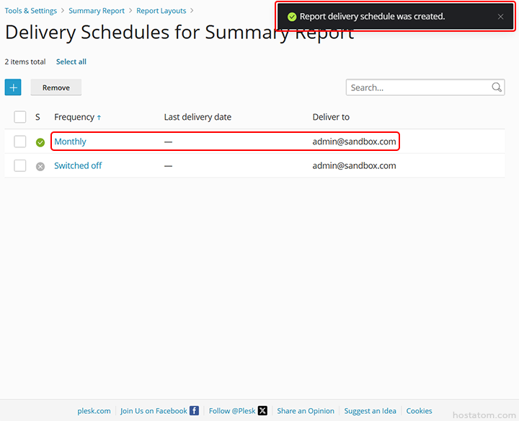Open Summary Report breadcrumb
Screen dimensions: 519x421
click(x=97, y=11)
